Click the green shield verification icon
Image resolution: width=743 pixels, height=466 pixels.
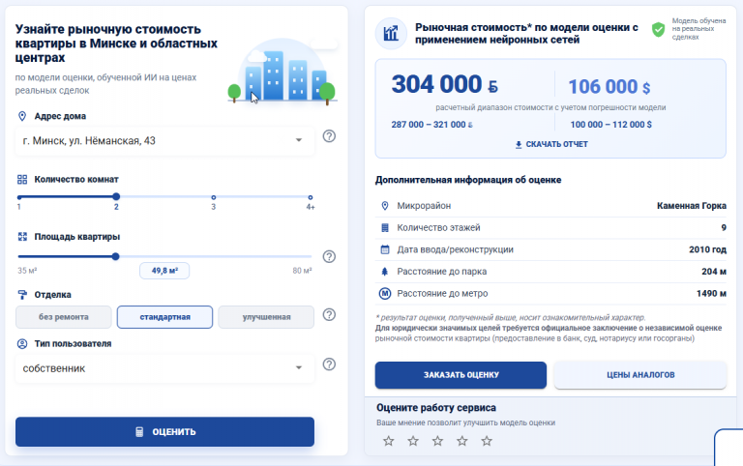pyautogui.click(x=658, y=29)
